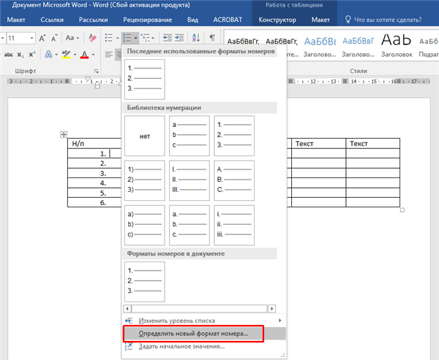The height and width of the screenshot is (360, 439).
Task: Open the Ссылки ribbon tab
Action: [52, 20]
